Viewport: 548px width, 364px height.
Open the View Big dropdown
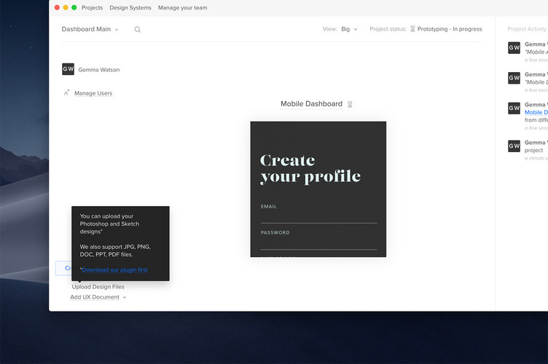349,29
